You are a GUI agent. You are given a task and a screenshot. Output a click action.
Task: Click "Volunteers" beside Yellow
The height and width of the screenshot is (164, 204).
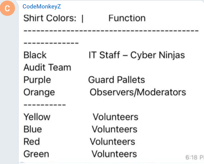[115, 117]
